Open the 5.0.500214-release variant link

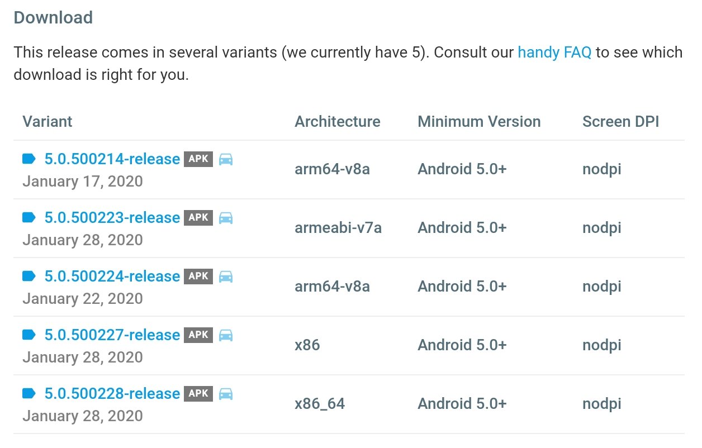(112, 159)
